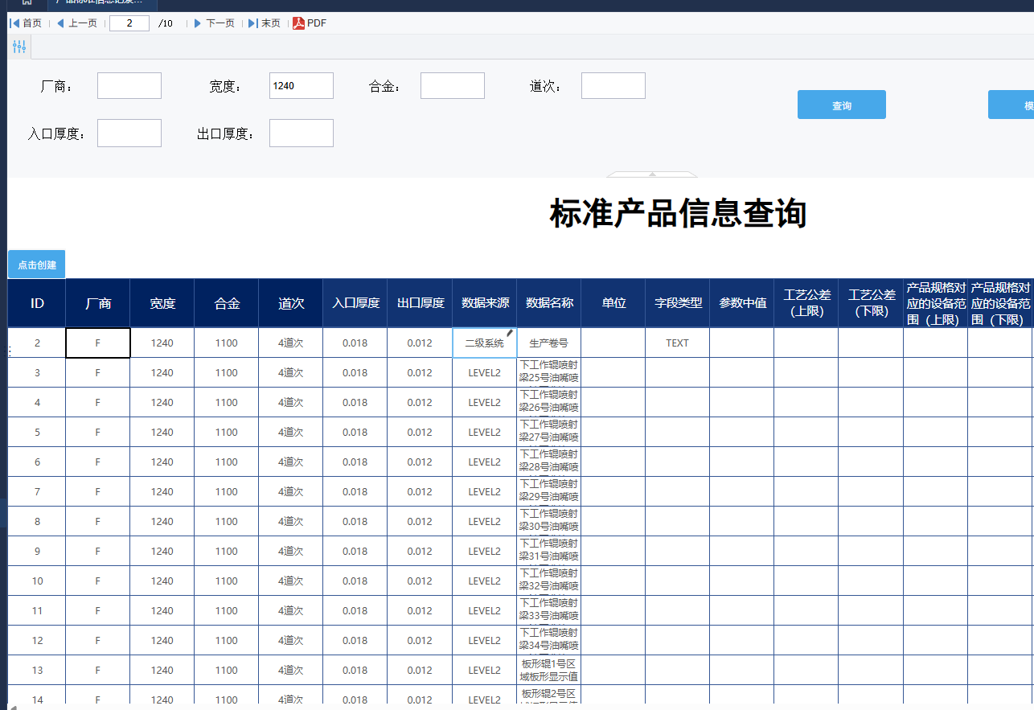Export report as PDF
Viewport: 1034px width, 710px height.
coord(310,23)
